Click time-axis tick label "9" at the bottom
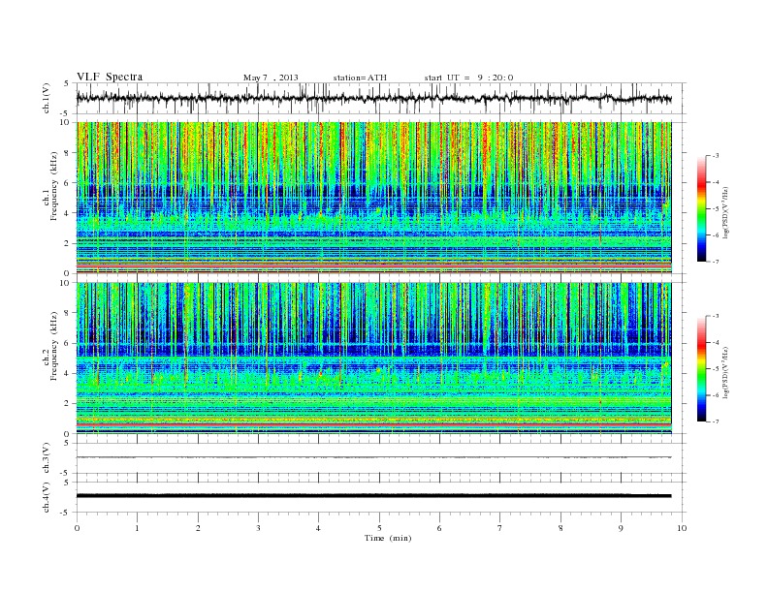The width and height of the screenshot is (768, 593). pyautogui.click(x=621, y=528)
